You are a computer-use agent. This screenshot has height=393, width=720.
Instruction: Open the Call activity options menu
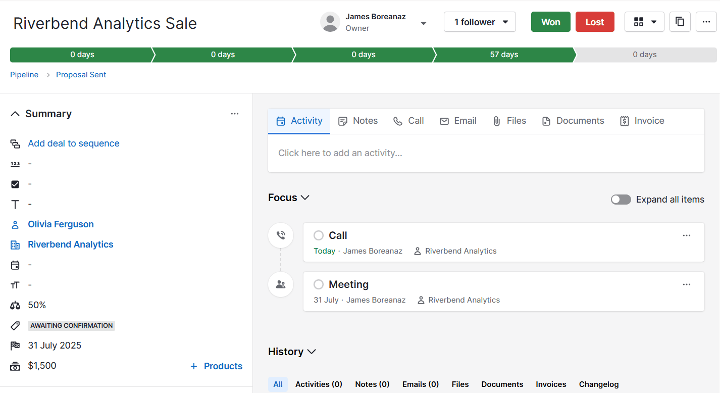[687, 235]
